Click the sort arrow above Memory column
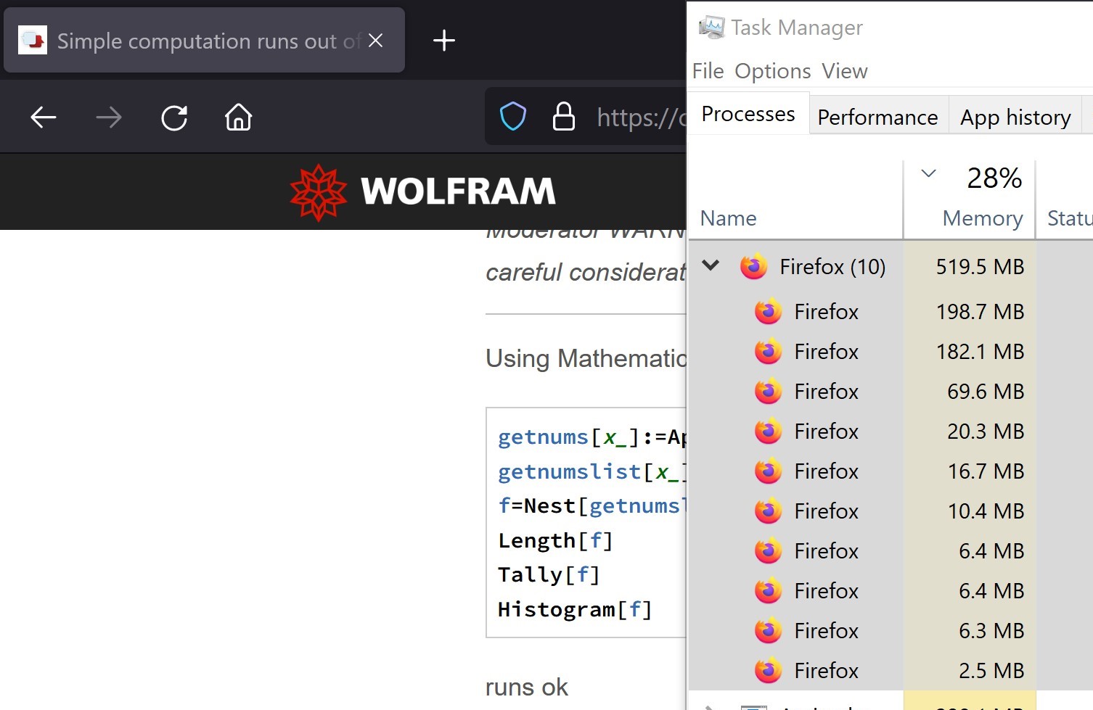This screenshot has width=1093, height=710. (928, 173)
